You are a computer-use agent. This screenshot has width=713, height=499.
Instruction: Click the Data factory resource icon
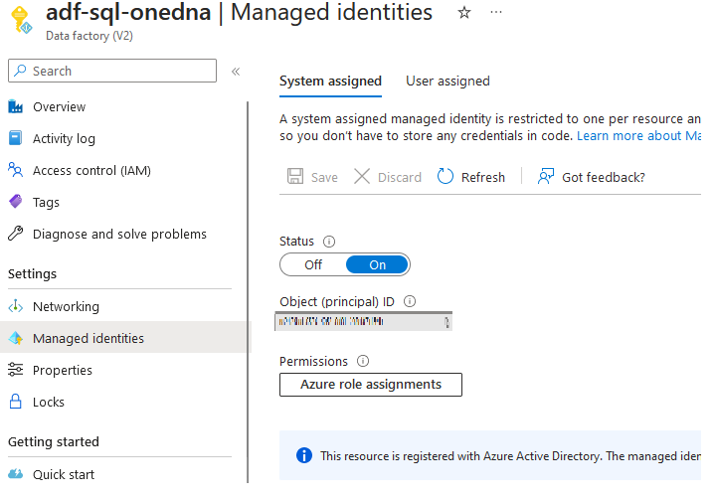pyautogui.click(x=21, y=20)
